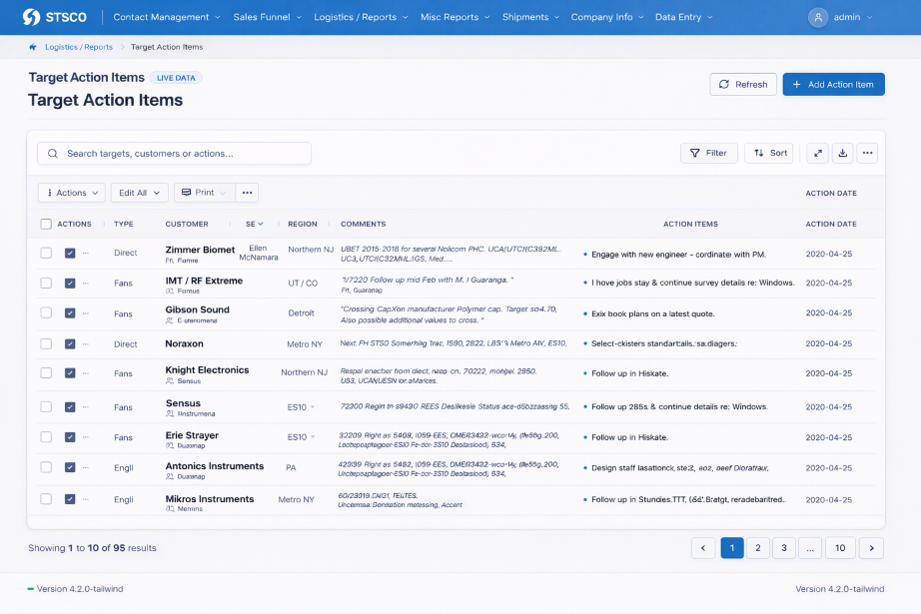The width and height of the screenshot is (921, 614).
Task: Check the empty box for Zimmer Biomet row
Action: [46, 253]
